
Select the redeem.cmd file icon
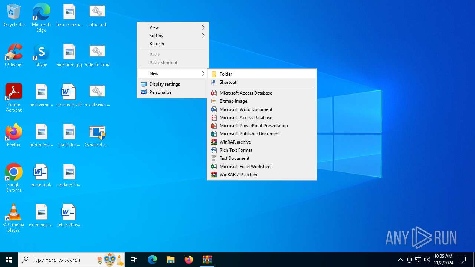tap(97, 56)
